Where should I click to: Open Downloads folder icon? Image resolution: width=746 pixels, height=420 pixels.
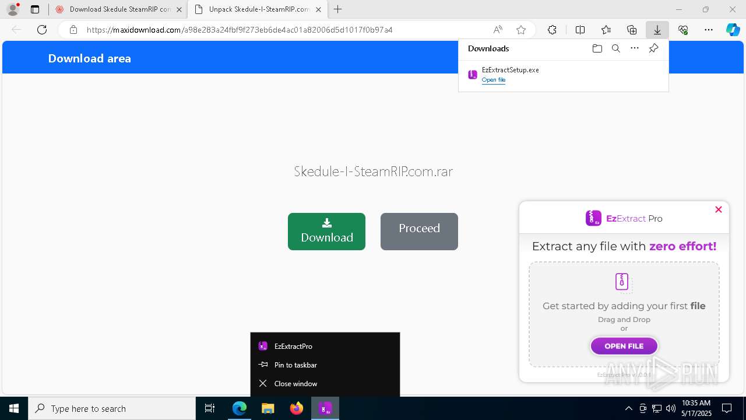coord(597,48)
